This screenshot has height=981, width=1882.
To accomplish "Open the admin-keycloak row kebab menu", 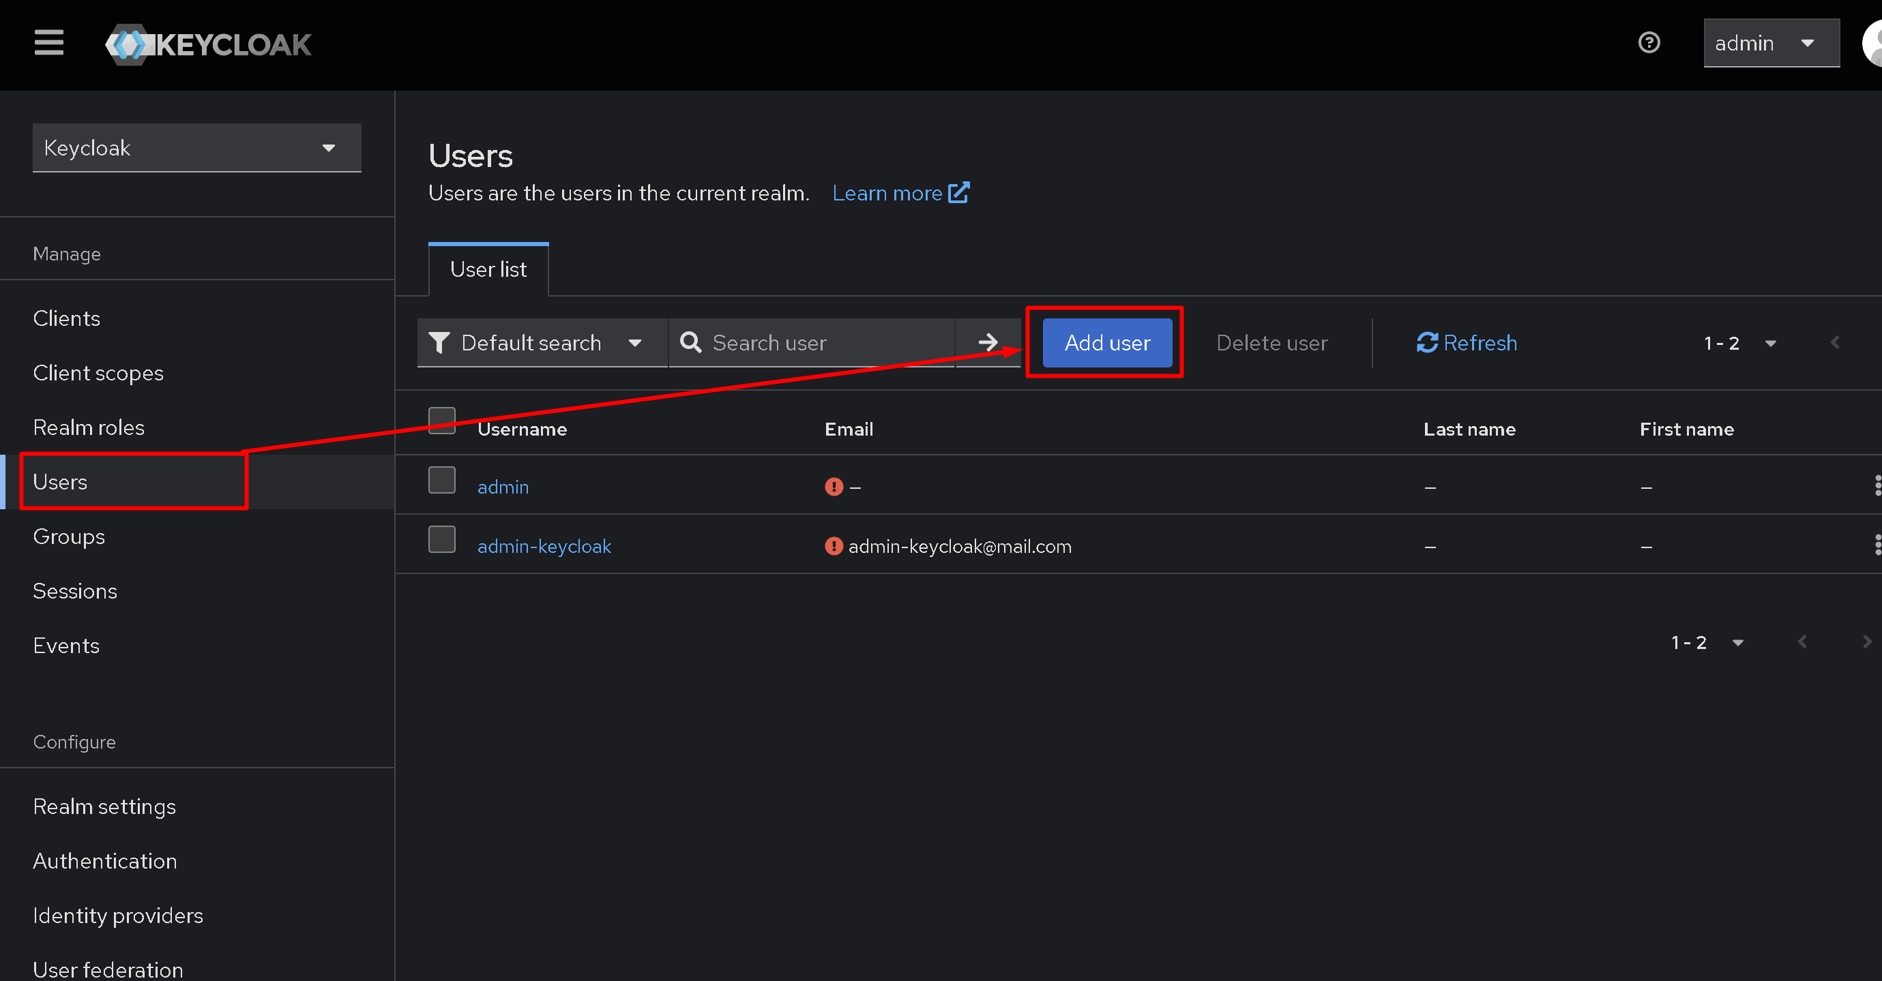I will click(1877, 545).
